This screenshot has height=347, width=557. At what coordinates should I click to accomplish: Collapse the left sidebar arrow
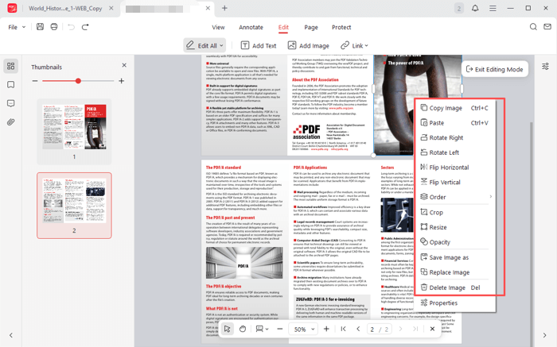coord(11,335)
